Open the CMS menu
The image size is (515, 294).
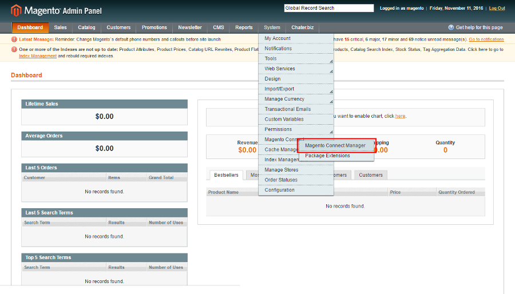tap(219, 27)
